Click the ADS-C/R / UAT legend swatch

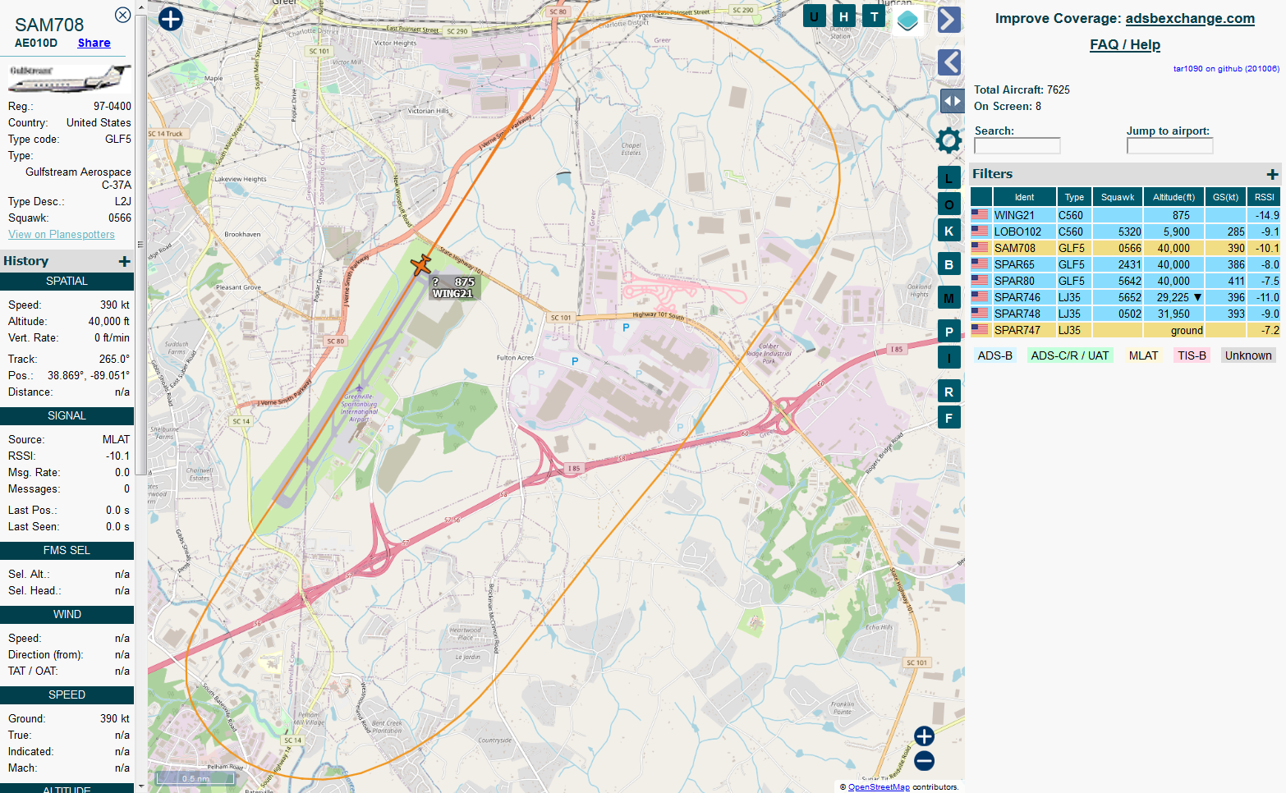tap(1070, 355)
